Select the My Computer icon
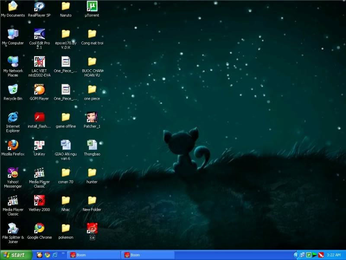This screenshot has height=260, width=346. tap(13, 37)
